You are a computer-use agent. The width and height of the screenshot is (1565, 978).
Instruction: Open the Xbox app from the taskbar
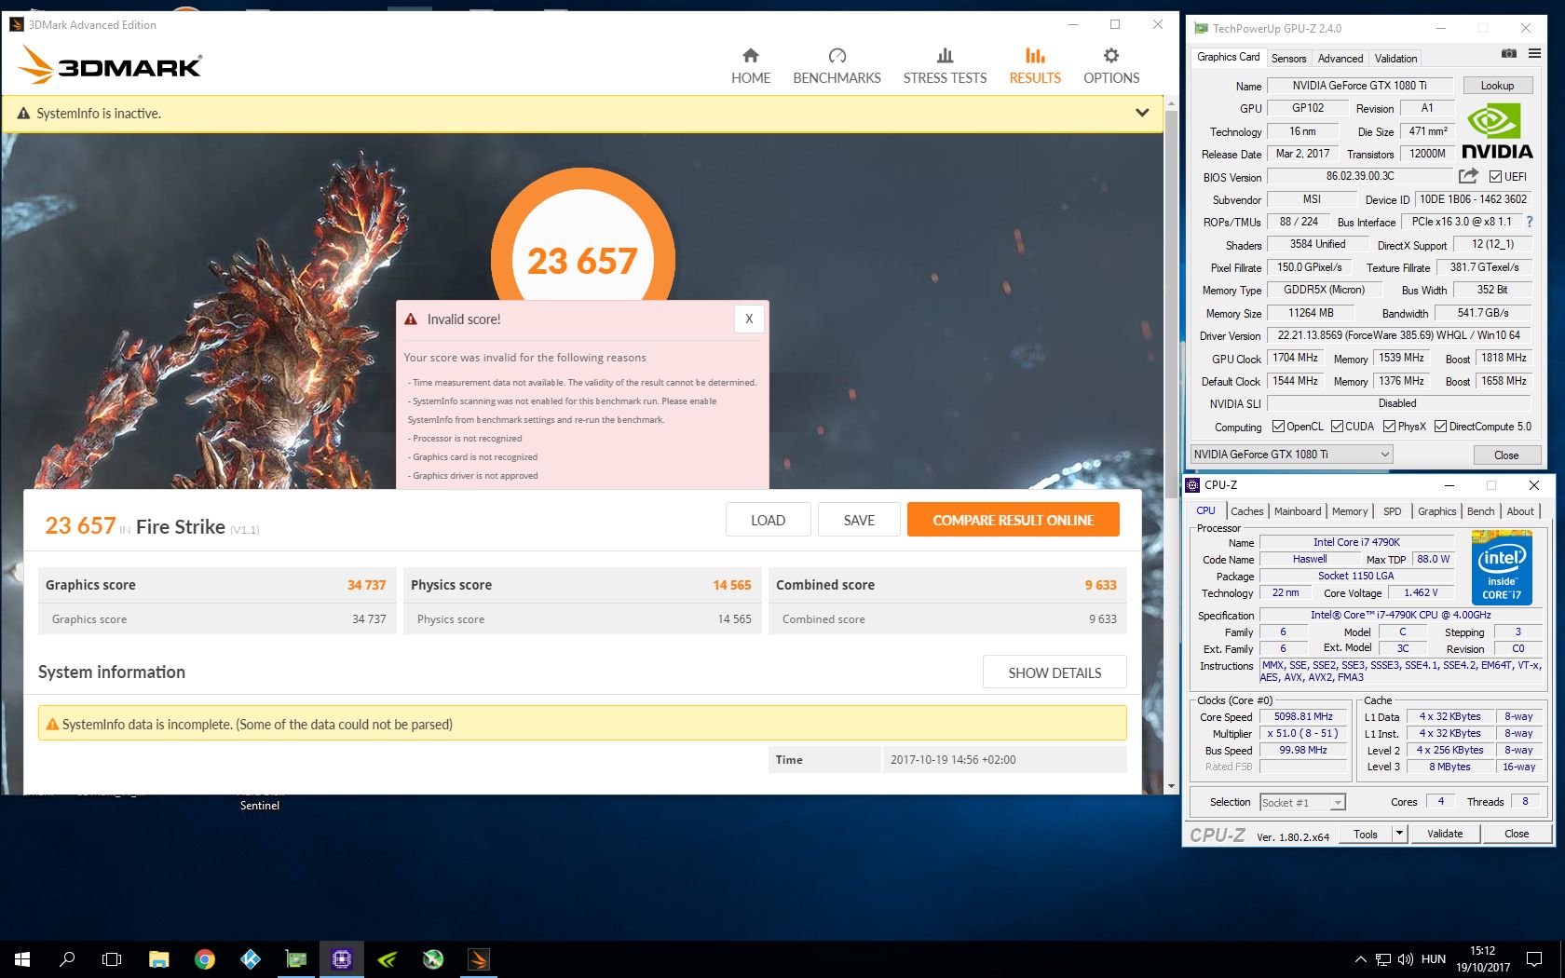[x=433, y=958]
